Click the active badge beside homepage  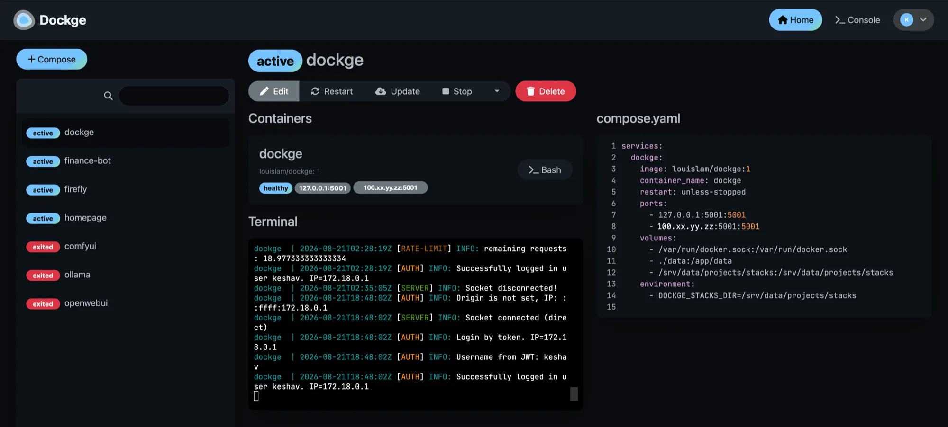tap(43, 218)
